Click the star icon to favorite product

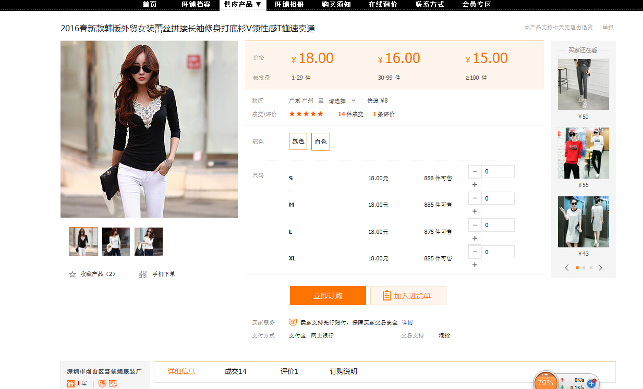point(72,274)
